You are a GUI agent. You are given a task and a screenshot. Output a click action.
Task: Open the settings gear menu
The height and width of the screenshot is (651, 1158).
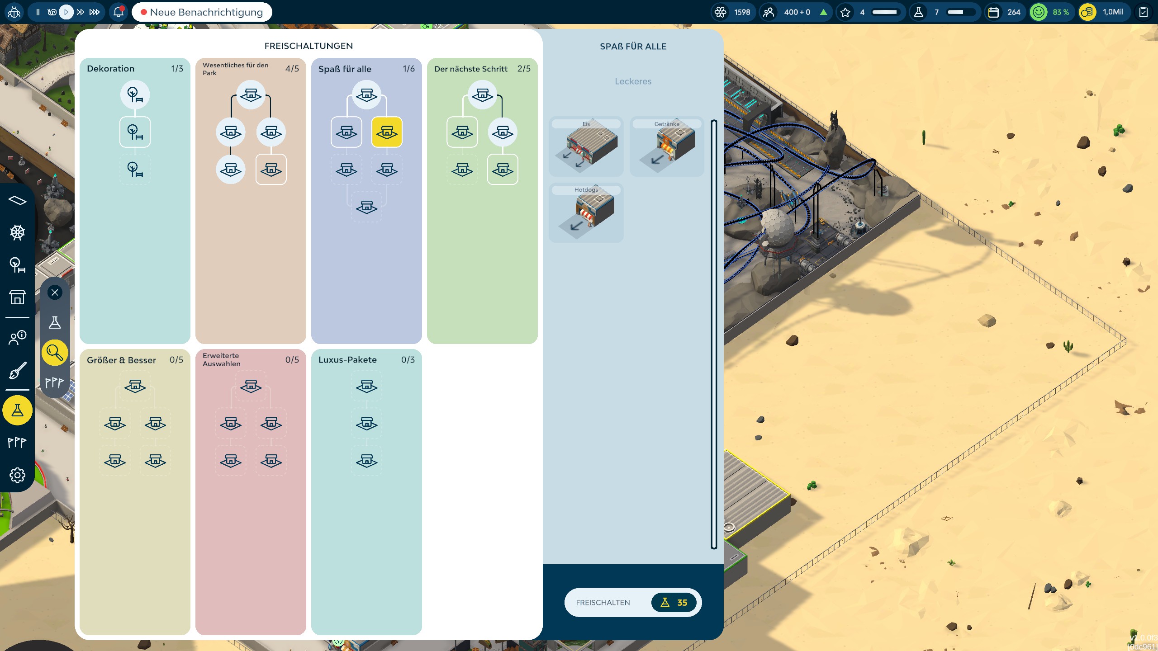tap(17, 475)
